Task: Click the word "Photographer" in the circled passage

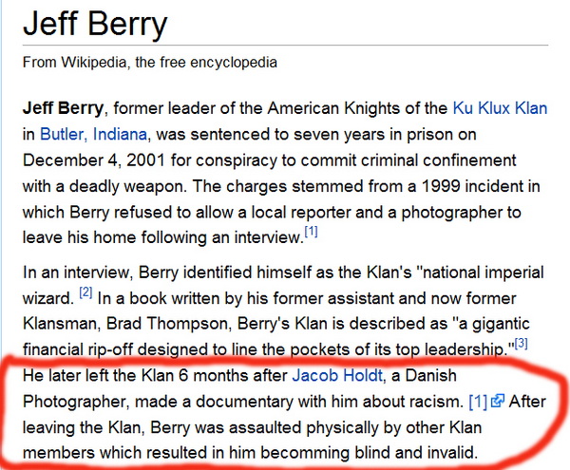Action: (x=79, y=402)
